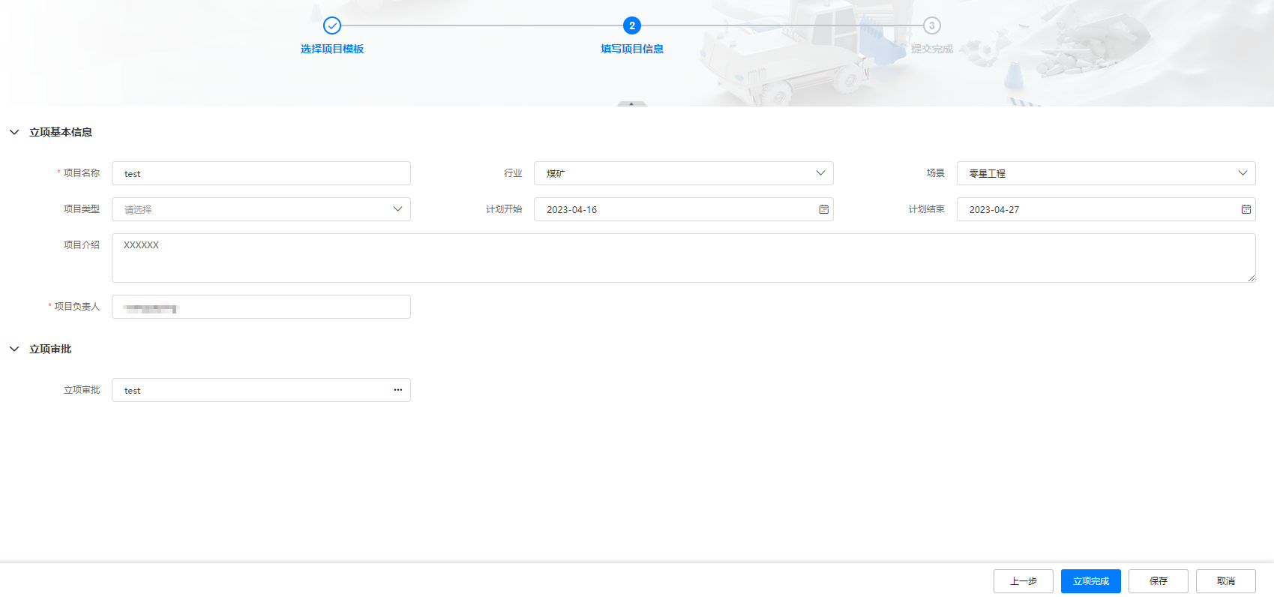Collapse the 立项审批 section
Screen dimensions: 1274x597
[14, 349]
